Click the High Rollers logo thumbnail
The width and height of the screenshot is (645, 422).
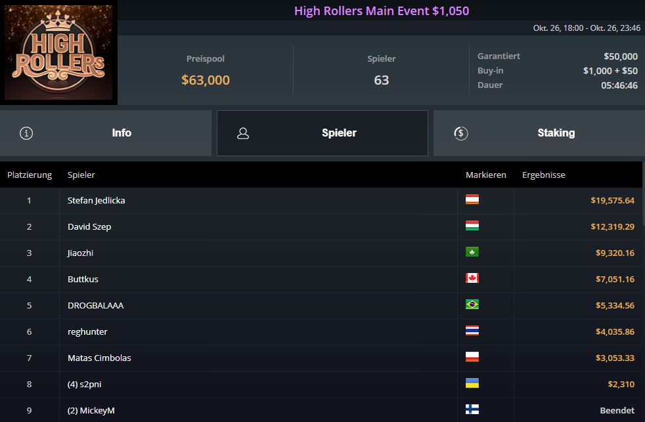[58, 53]
